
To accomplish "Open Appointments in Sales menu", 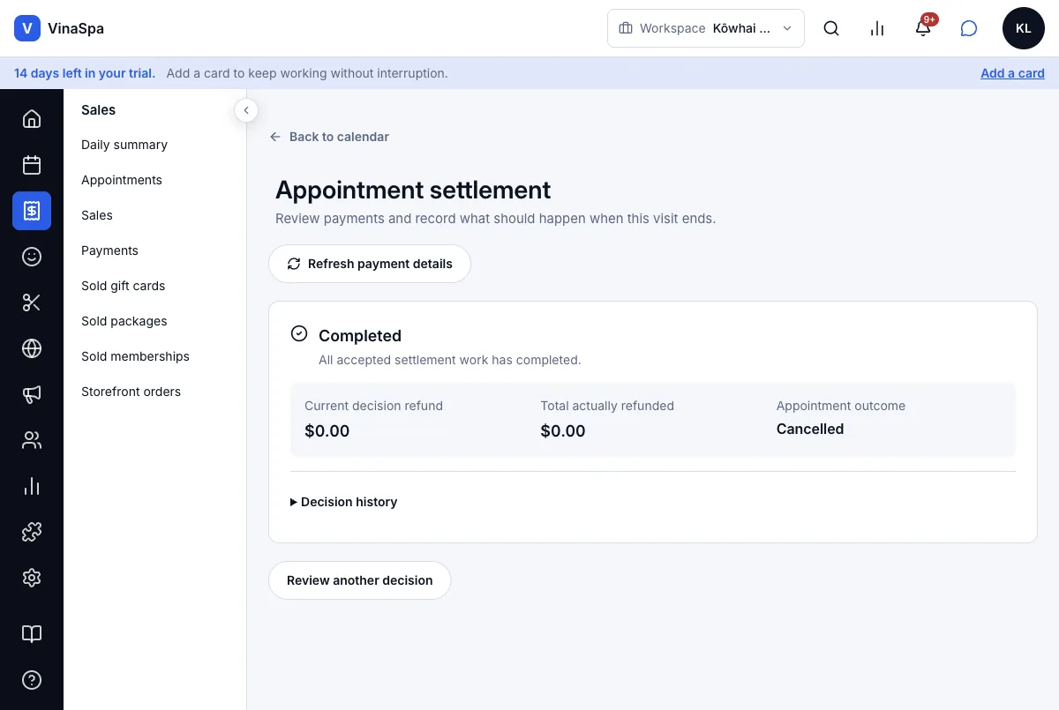I will pos(122,180).
